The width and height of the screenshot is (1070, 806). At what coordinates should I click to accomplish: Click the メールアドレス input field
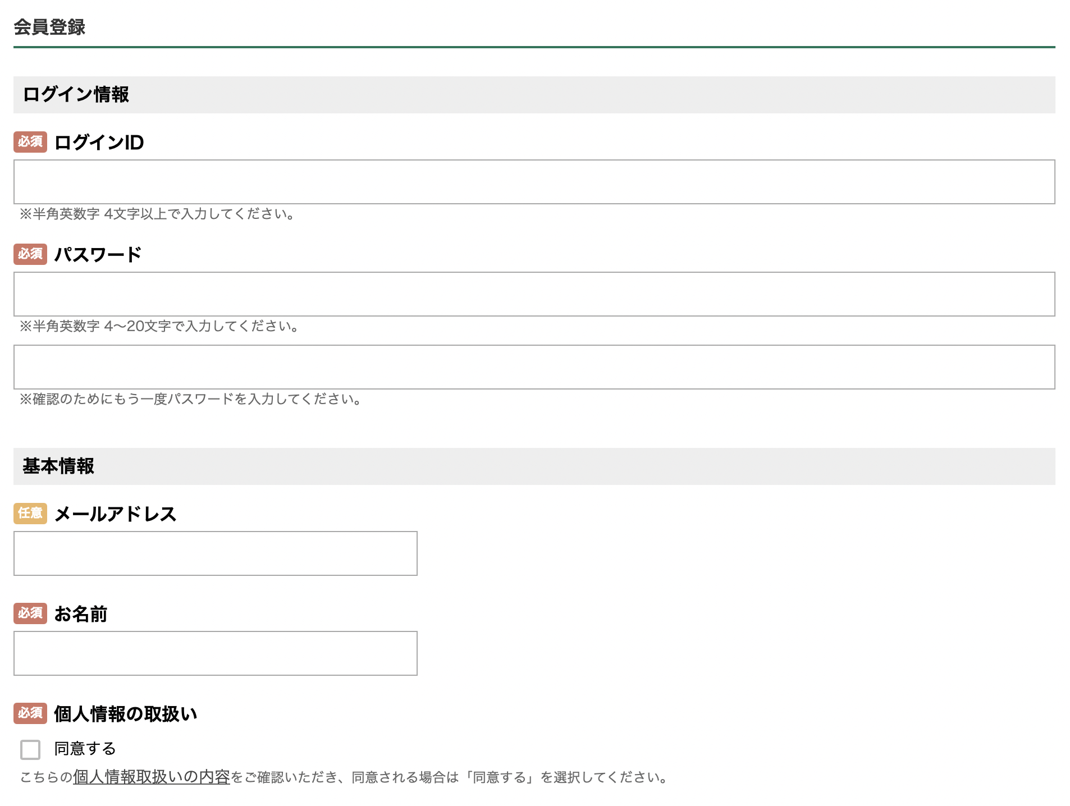tap(216, 553)
